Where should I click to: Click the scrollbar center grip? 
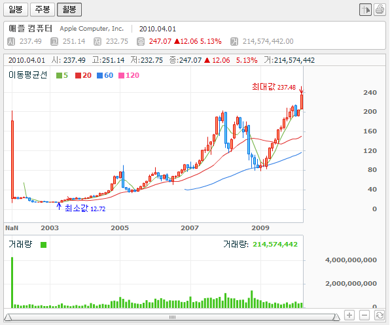pos(172,317)
